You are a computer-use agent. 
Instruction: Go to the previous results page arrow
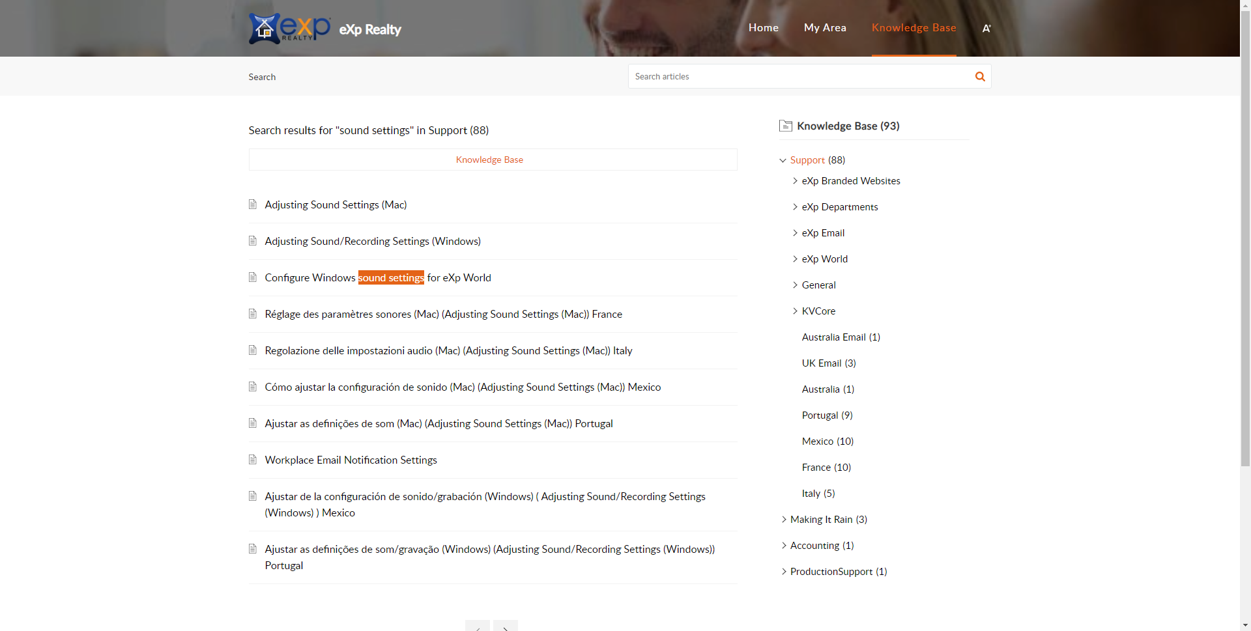(478, 626)
